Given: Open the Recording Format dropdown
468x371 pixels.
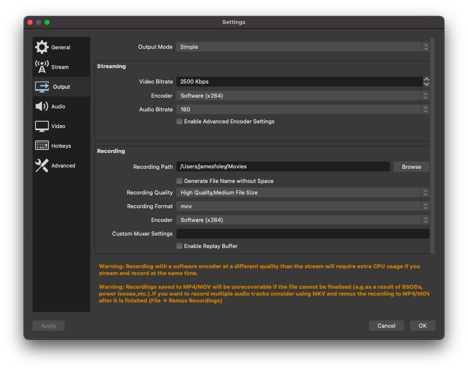Looking at the screenshot, I should coord(302,206).
